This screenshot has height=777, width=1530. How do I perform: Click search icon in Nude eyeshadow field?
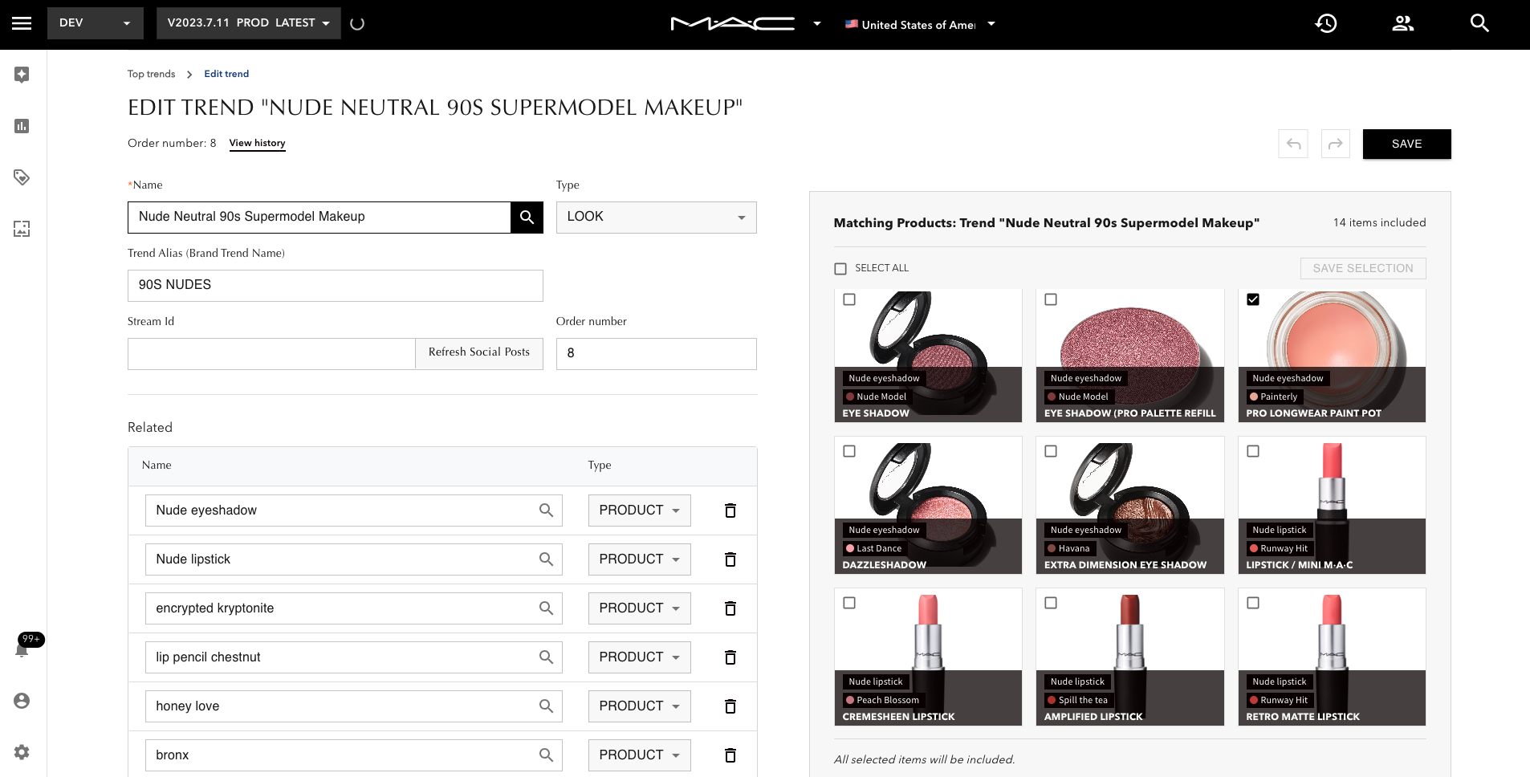546,511
